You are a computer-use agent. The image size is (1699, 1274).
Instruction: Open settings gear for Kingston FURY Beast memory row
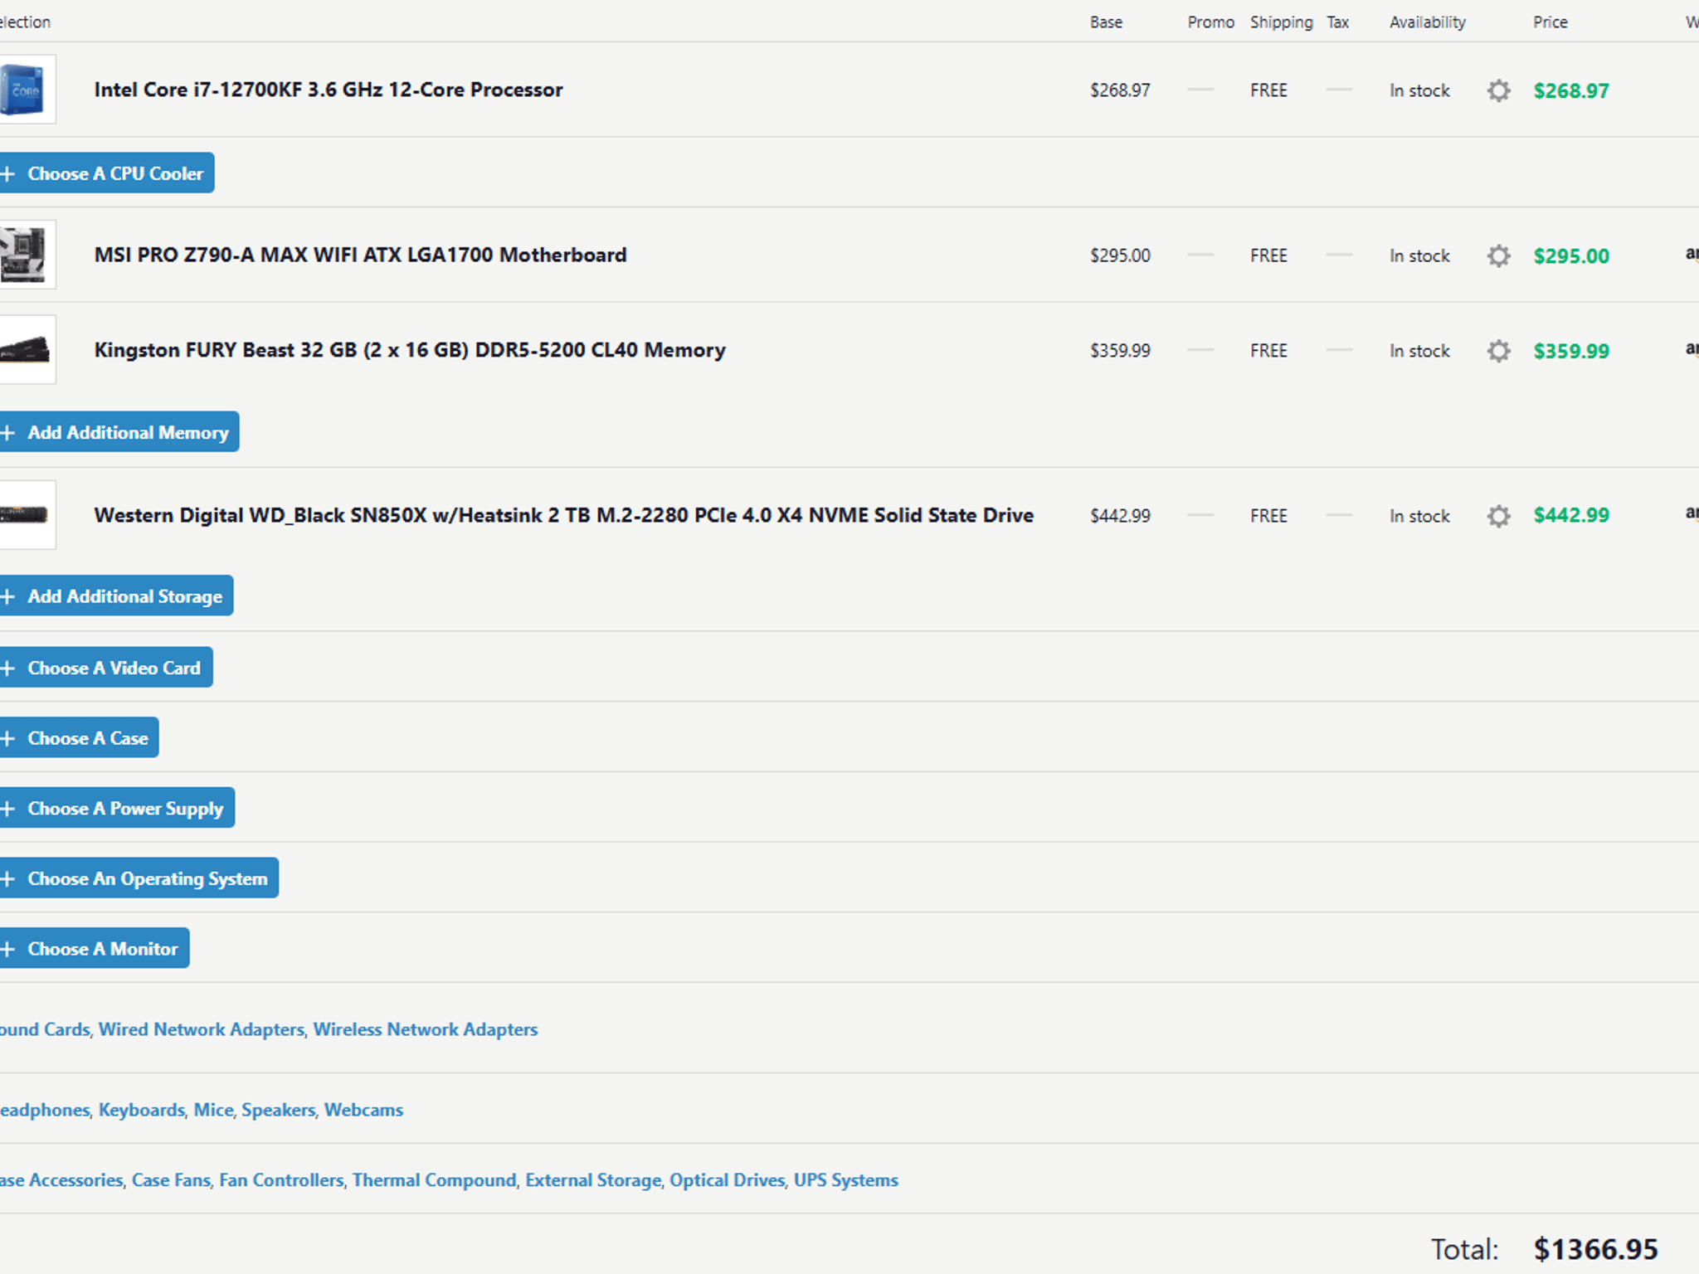coord(1498,351)
